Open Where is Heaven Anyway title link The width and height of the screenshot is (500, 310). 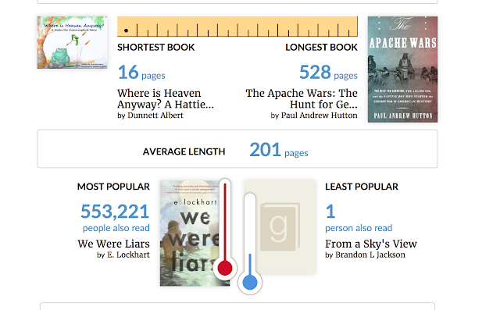[165, 98]
